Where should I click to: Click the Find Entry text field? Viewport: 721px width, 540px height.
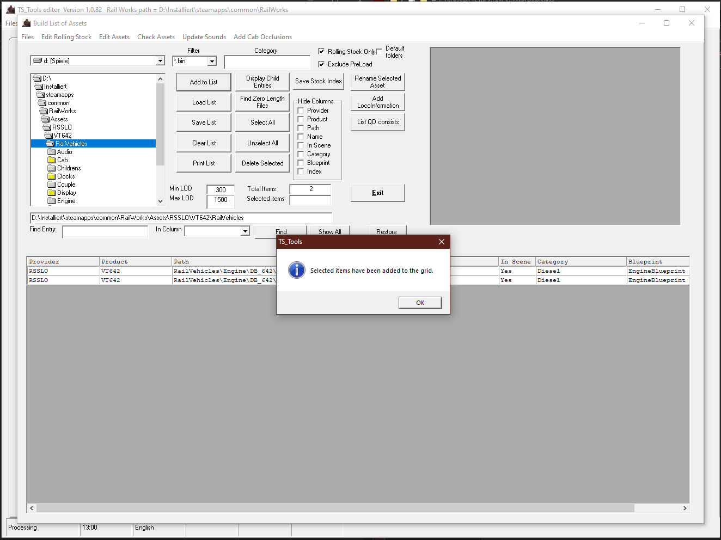[x=105, y=232]
